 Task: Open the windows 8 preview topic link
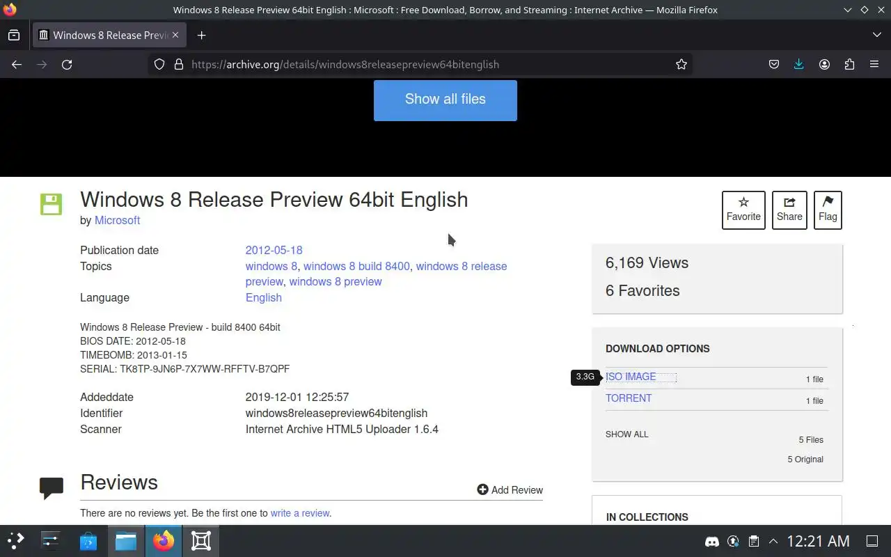click(x=336, y=281)
